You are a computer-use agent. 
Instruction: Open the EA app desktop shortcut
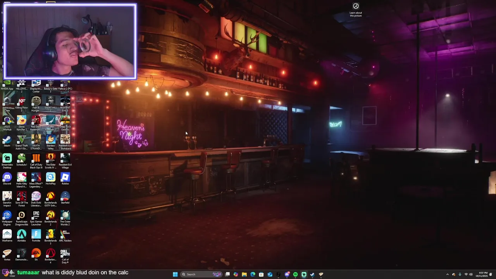tap(36, 255)
